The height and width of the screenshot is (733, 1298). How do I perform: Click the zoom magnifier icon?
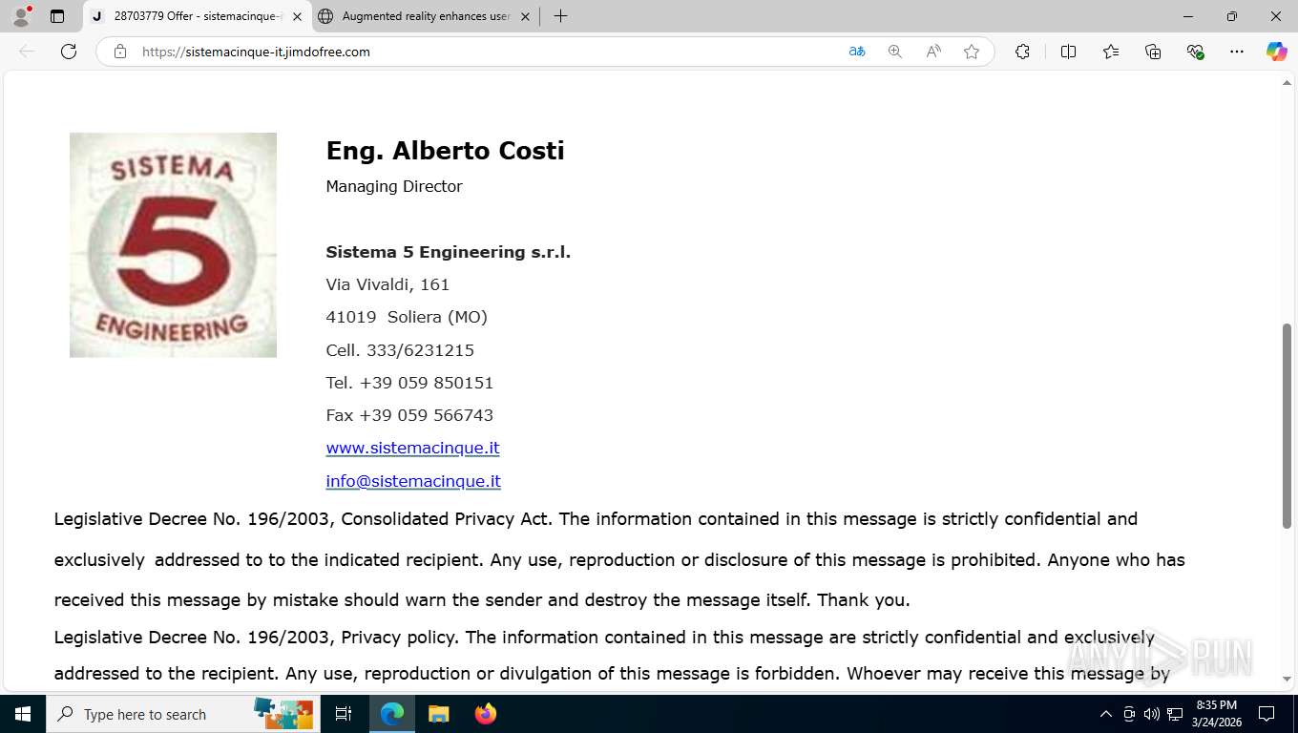(895, 52)
